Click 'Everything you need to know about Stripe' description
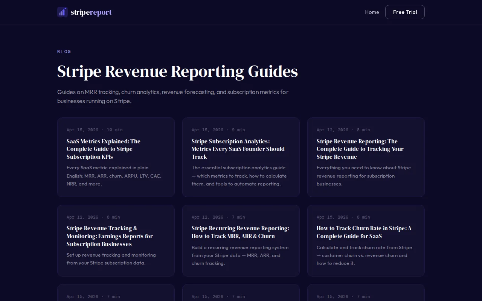The width and height of the screenshot is (482, 301). pyautogui.click(x=364, y=176)
